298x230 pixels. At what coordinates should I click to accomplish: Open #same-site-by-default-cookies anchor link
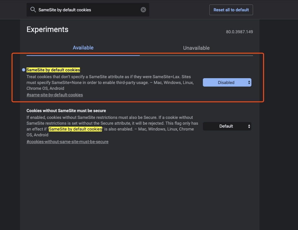click(55, 95)
